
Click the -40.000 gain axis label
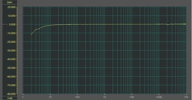point(11,59)
